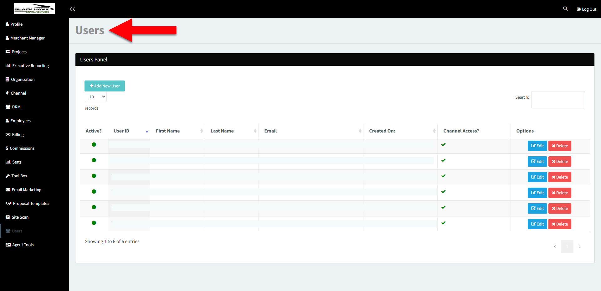Delete the fifth user row
This screenshot has width=601, height=291.
click(x=560, y=208)
